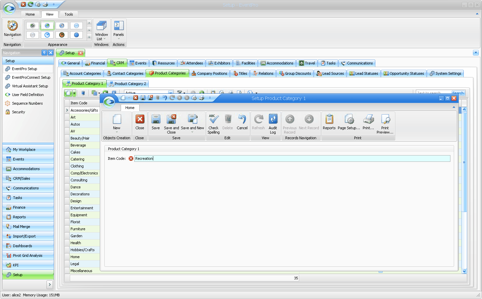The height and width of the screenshot is (299, 482).
Task: Open the Security setup item
Action: [28, 112]
